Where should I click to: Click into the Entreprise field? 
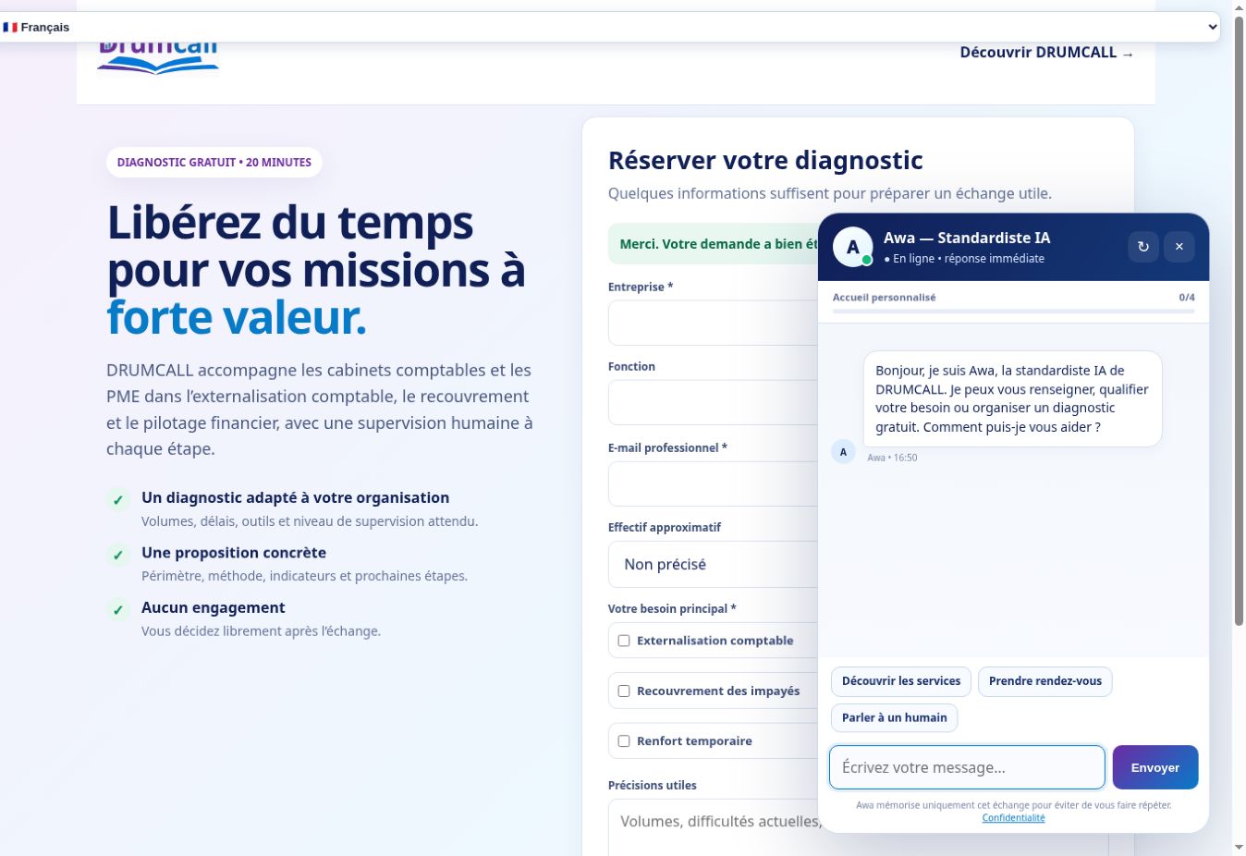click(713, 323)
